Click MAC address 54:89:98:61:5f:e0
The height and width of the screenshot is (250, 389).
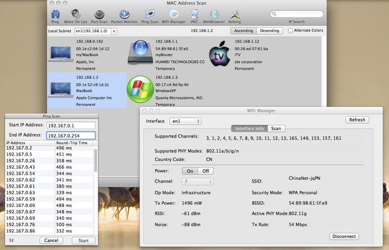pyautogui.click(x=172, y=49)
